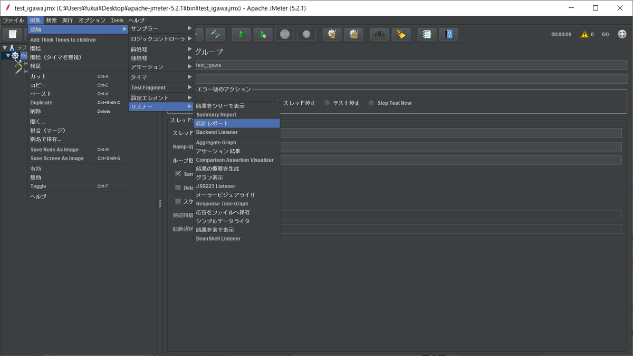Screen dimensions: 633x356
Task: Click 別名で保存... menu entry
Action: tap(79, 139)
